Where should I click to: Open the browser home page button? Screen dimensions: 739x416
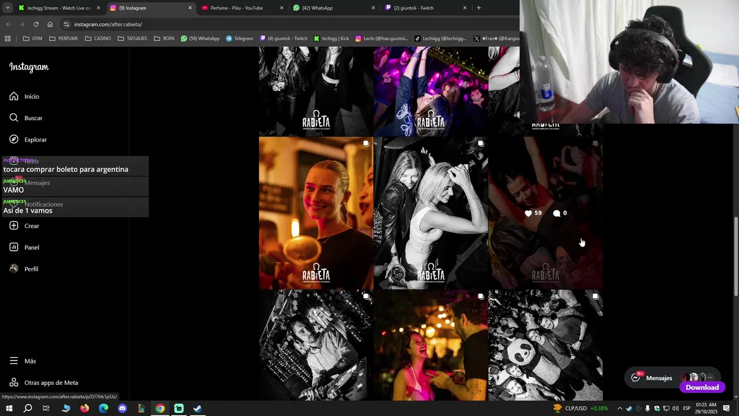[x=50, y=24]
